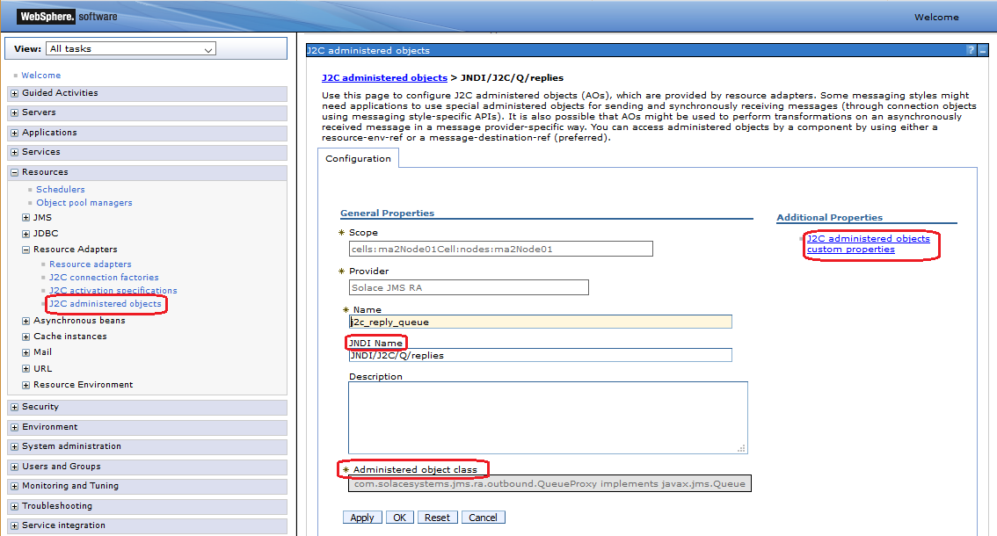Open help for J2C administered objects panel
The height and width of the screenshot is (536, 997).
click(971, 51)
